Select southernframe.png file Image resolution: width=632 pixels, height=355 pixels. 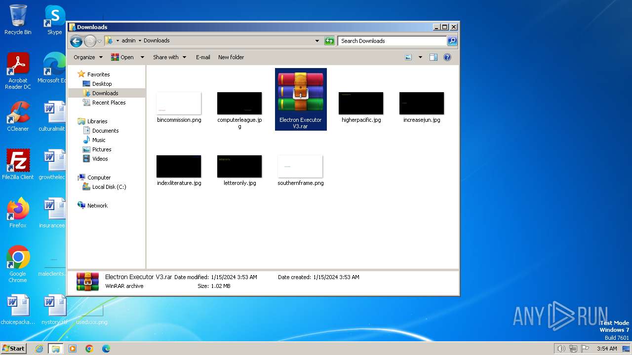[x=300, y=171]
